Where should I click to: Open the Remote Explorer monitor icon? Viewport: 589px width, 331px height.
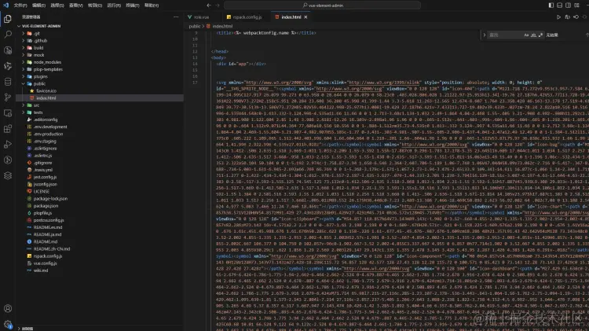click(x=8, y=113)
